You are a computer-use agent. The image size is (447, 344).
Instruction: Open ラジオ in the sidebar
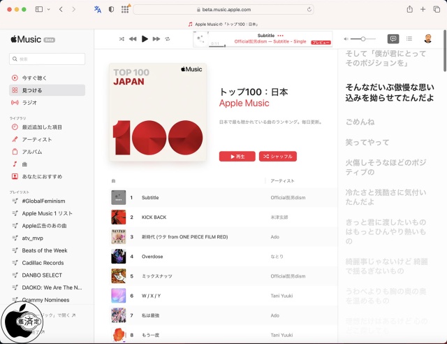47,103
